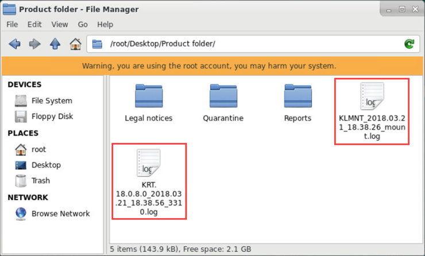Go forward with the right arrow
425x256 pixels.
pyautogui.click(x=34, y=44)
